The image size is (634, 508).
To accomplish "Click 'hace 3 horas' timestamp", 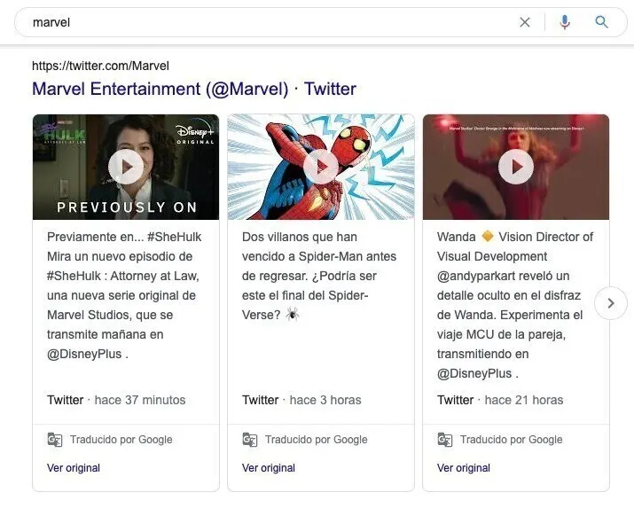I will pyautogui.click(x=325, y=400).
